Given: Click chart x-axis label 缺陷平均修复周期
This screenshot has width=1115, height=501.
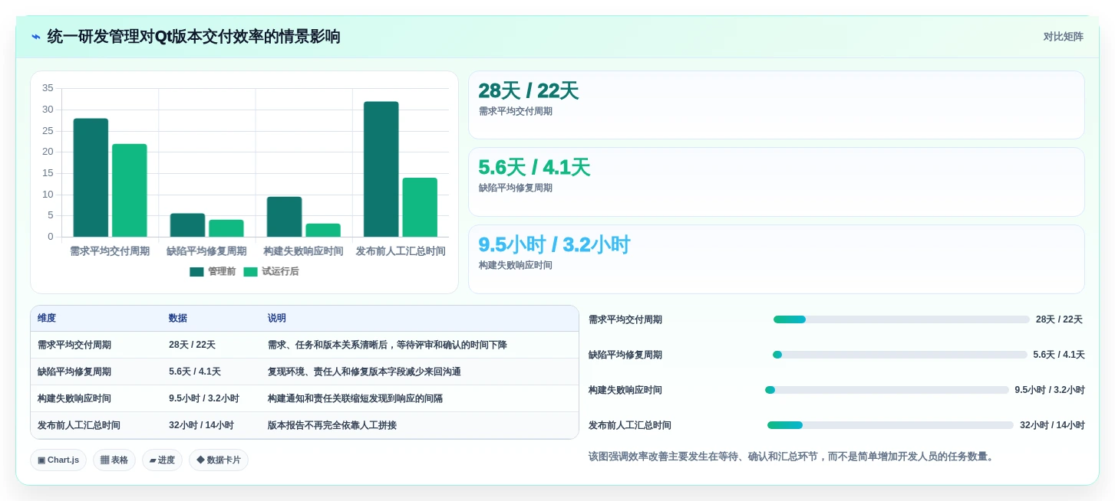Looking at the screenshot, I should click(x=206, y=251).
